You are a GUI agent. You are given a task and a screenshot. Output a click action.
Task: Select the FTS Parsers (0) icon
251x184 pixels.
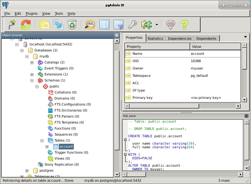(51, 117)
